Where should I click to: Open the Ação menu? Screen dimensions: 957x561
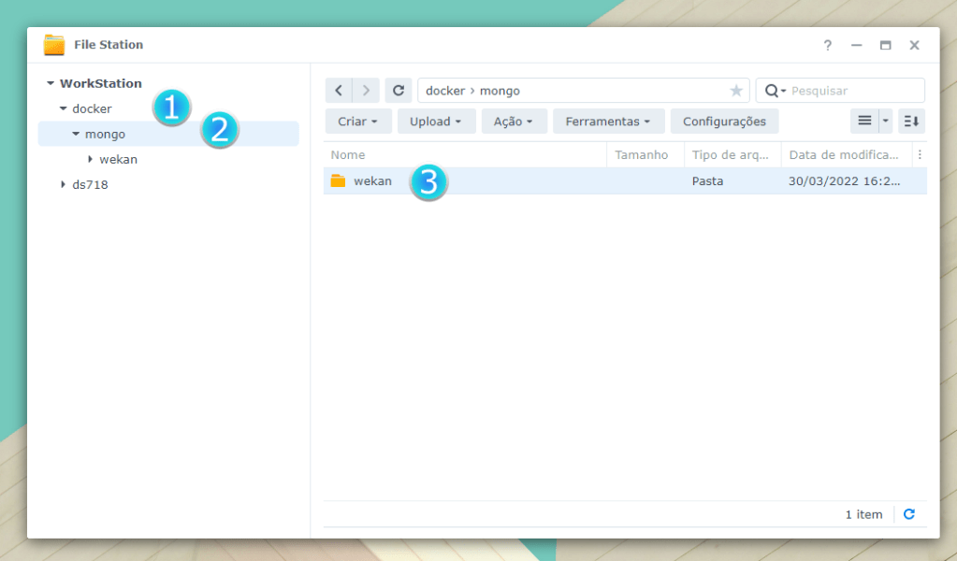pos(514,122)
